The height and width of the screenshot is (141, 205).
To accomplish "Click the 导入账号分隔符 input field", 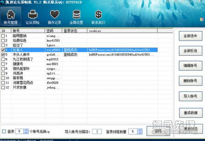I will (x=97, y=131).
